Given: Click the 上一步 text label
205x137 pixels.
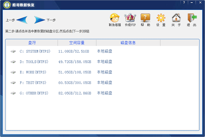Looking at the screenshot, I should (10, 20).
